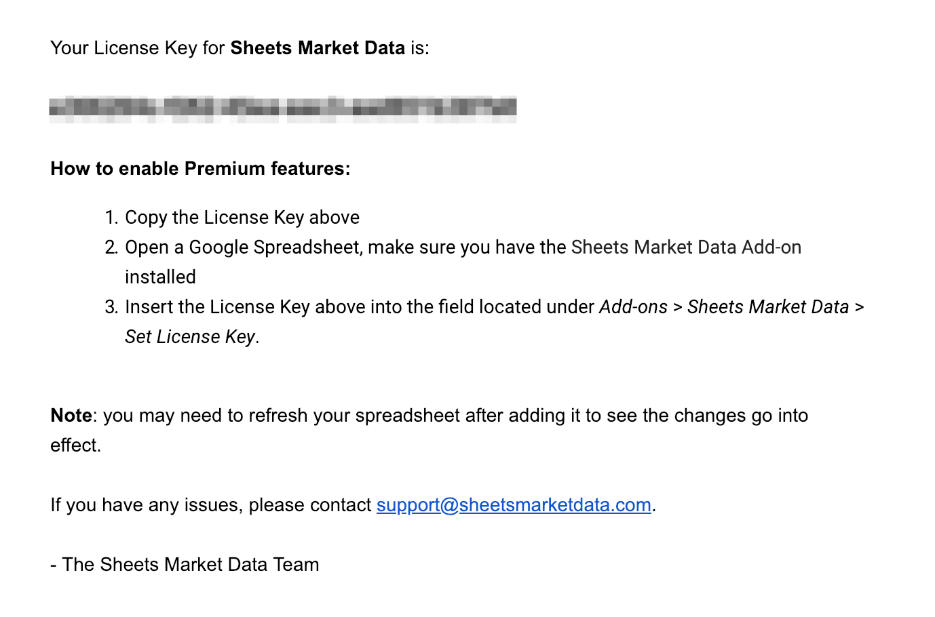This screenshot has height=617, width=935.
Task: Click the italic 'Set License Key' text
Action: pos(190,337)
